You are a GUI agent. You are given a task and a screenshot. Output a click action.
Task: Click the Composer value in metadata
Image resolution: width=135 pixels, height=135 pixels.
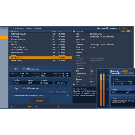point(102,45)
